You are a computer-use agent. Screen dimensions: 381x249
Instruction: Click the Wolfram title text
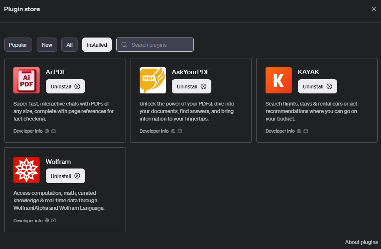tap(58, 162)
